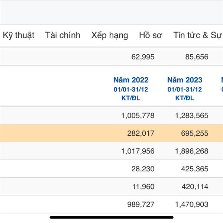Tap the 425,365 value
Screen dimensions: 223x223
tap(194, 169)
